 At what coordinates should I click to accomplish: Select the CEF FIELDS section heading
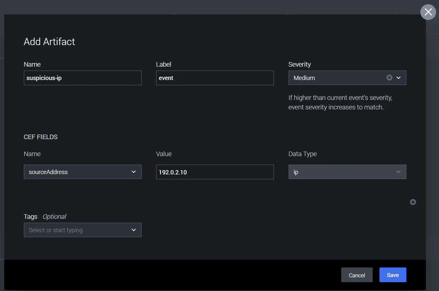pos(41,137)
